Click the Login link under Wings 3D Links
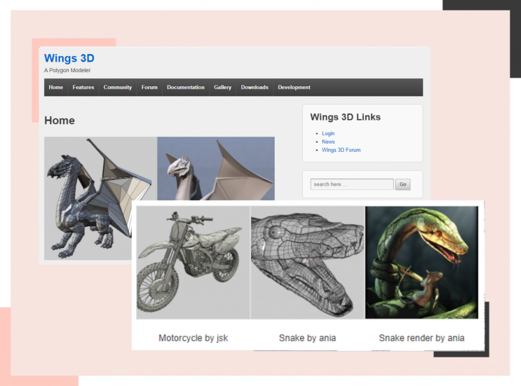 click(328, 133)
